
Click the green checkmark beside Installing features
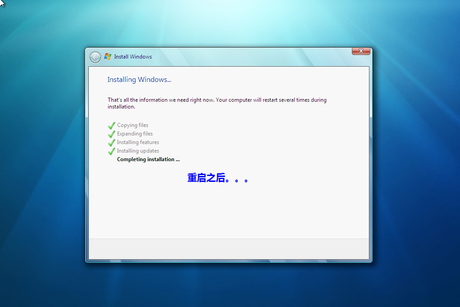[111, 143]
